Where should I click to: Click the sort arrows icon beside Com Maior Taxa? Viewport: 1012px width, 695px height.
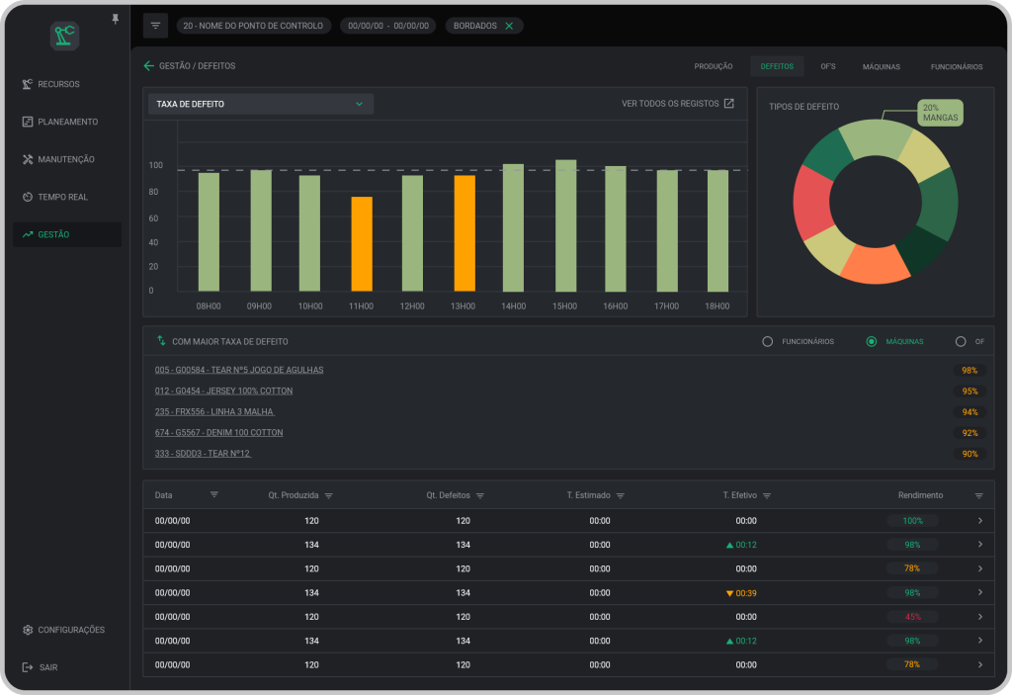click(x=161, y=341)
